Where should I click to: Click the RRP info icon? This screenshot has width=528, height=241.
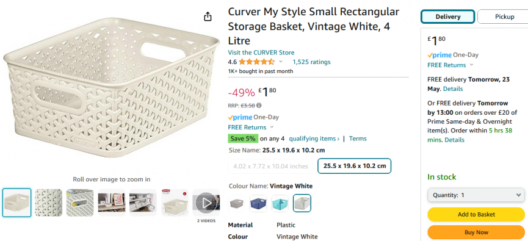[259, 106]
